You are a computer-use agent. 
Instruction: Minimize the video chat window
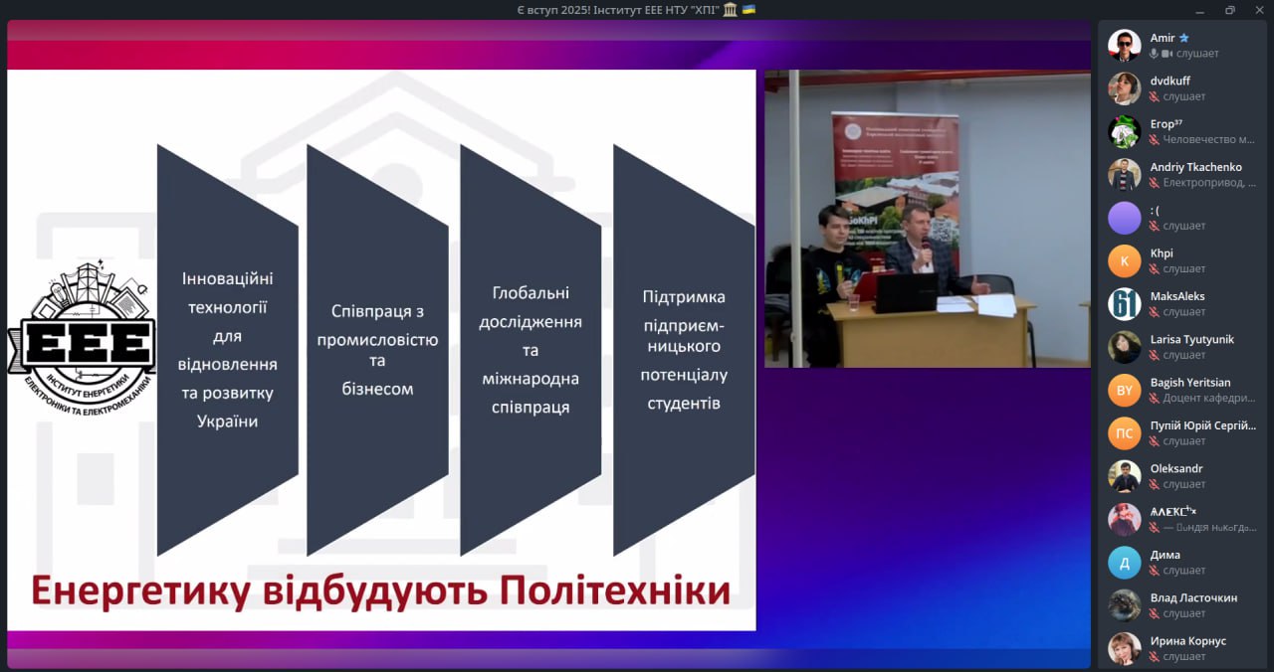(x=1201, y=10)
